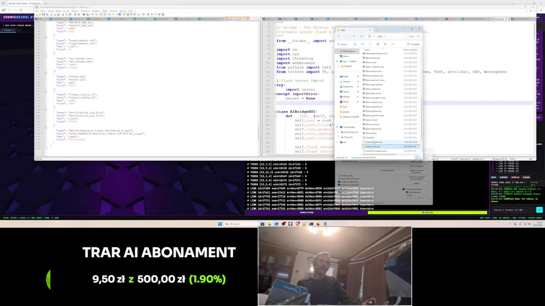Click the HELP button in the neural panel
This screenshot has width=545, height=306.
pyautogui.click(x=493, y=177)
